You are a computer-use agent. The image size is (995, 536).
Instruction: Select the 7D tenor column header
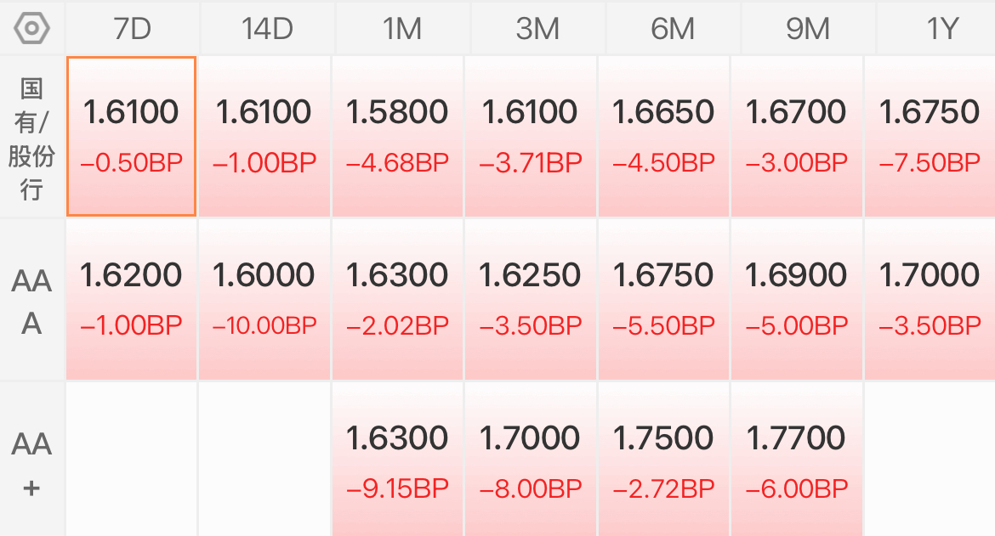pos(132,29)
